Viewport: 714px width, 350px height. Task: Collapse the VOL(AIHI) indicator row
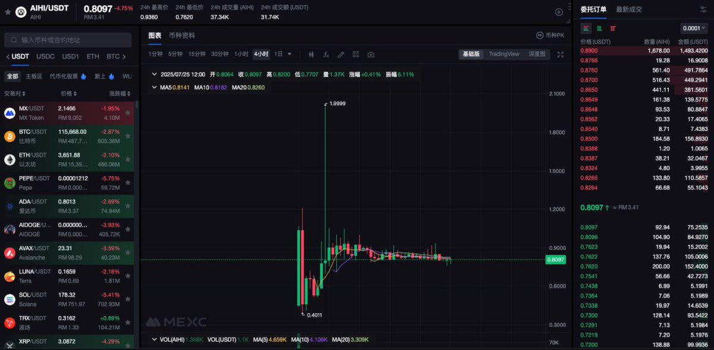tap(154, 339)
